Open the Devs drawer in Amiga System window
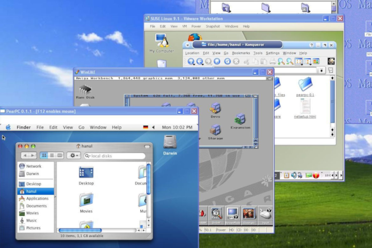Screen dimensions: 372x248 [x=216, y=110]
